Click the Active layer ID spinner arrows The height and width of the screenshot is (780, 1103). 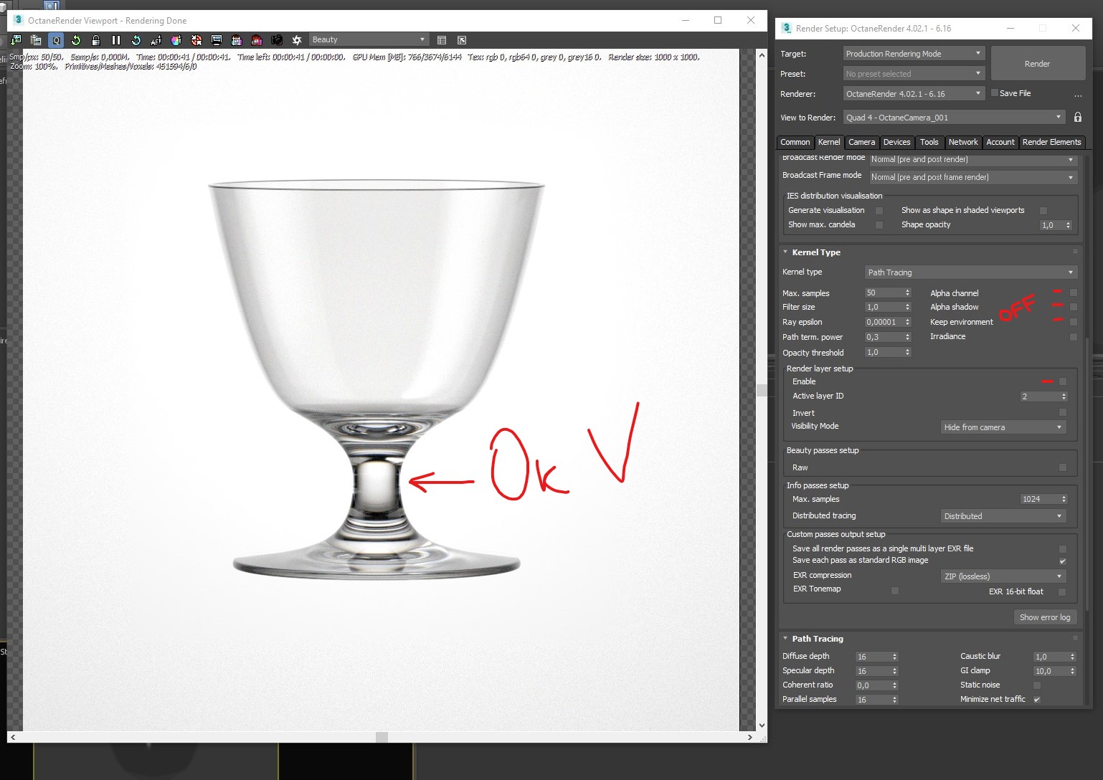click(1064, 396)
